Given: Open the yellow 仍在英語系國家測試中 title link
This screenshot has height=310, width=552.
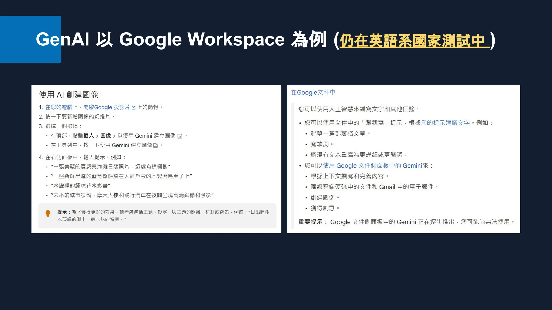Looking at the screenshot, I should (415, 41).
